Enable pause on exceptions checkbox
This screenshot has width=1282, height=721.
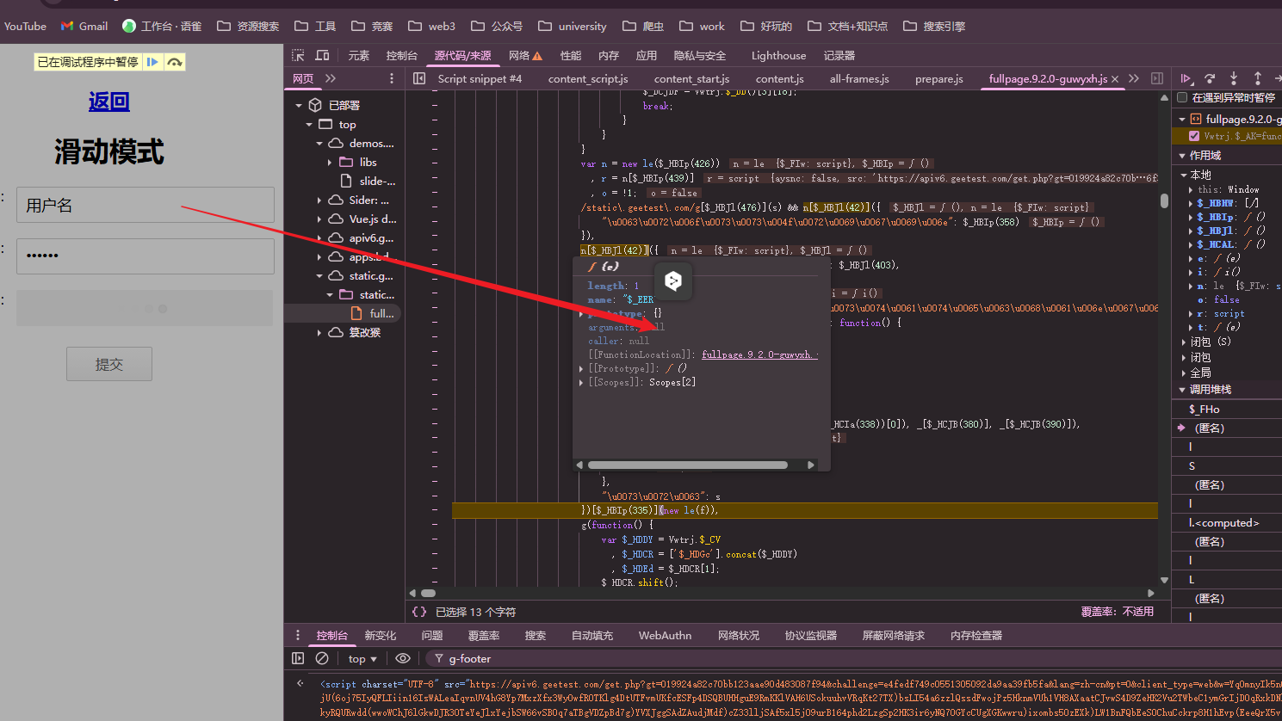pos(1182,97)
